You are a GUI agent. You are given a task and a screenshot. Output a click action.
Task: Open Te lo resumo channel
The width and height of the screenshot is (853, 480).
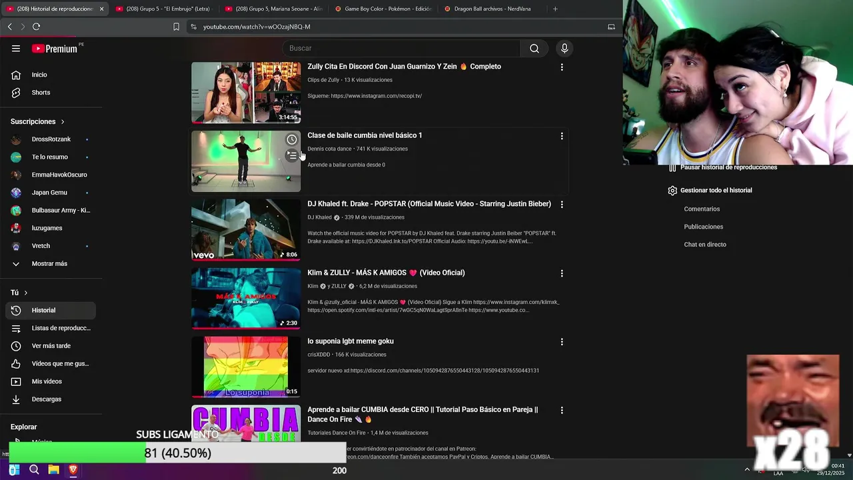51,157
